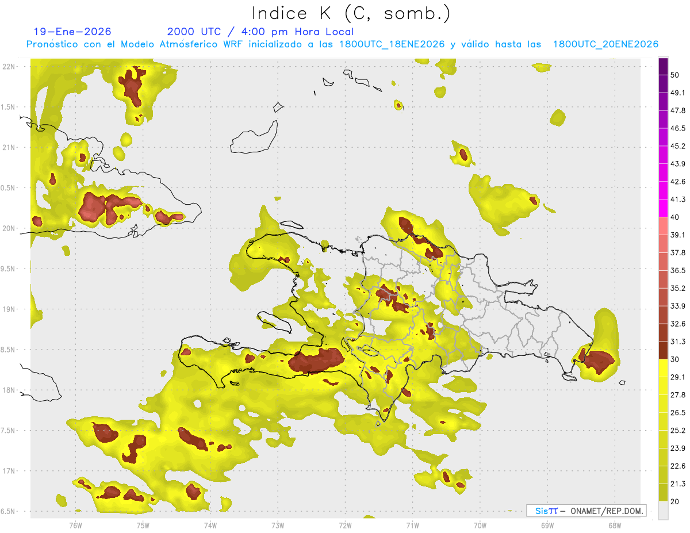The height and width of the screenshot is (533, 690).
Task: Click the colorbar label "35.2"
Action: 678,288
